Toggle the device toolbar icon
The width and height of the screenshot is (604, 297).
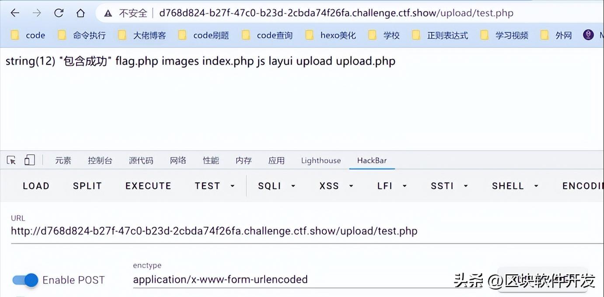(29, 160)
